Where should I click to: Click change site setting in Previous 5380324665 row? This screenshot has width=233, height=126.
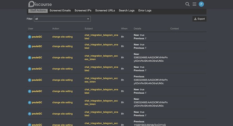(x=62, y=80)
